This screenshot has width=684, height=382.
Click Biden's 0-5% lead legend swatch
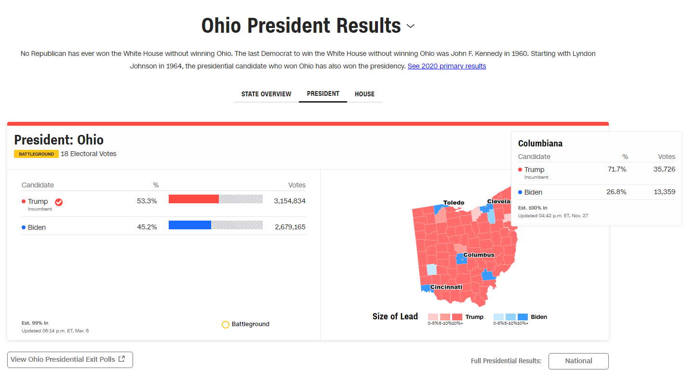coord(498,317)
